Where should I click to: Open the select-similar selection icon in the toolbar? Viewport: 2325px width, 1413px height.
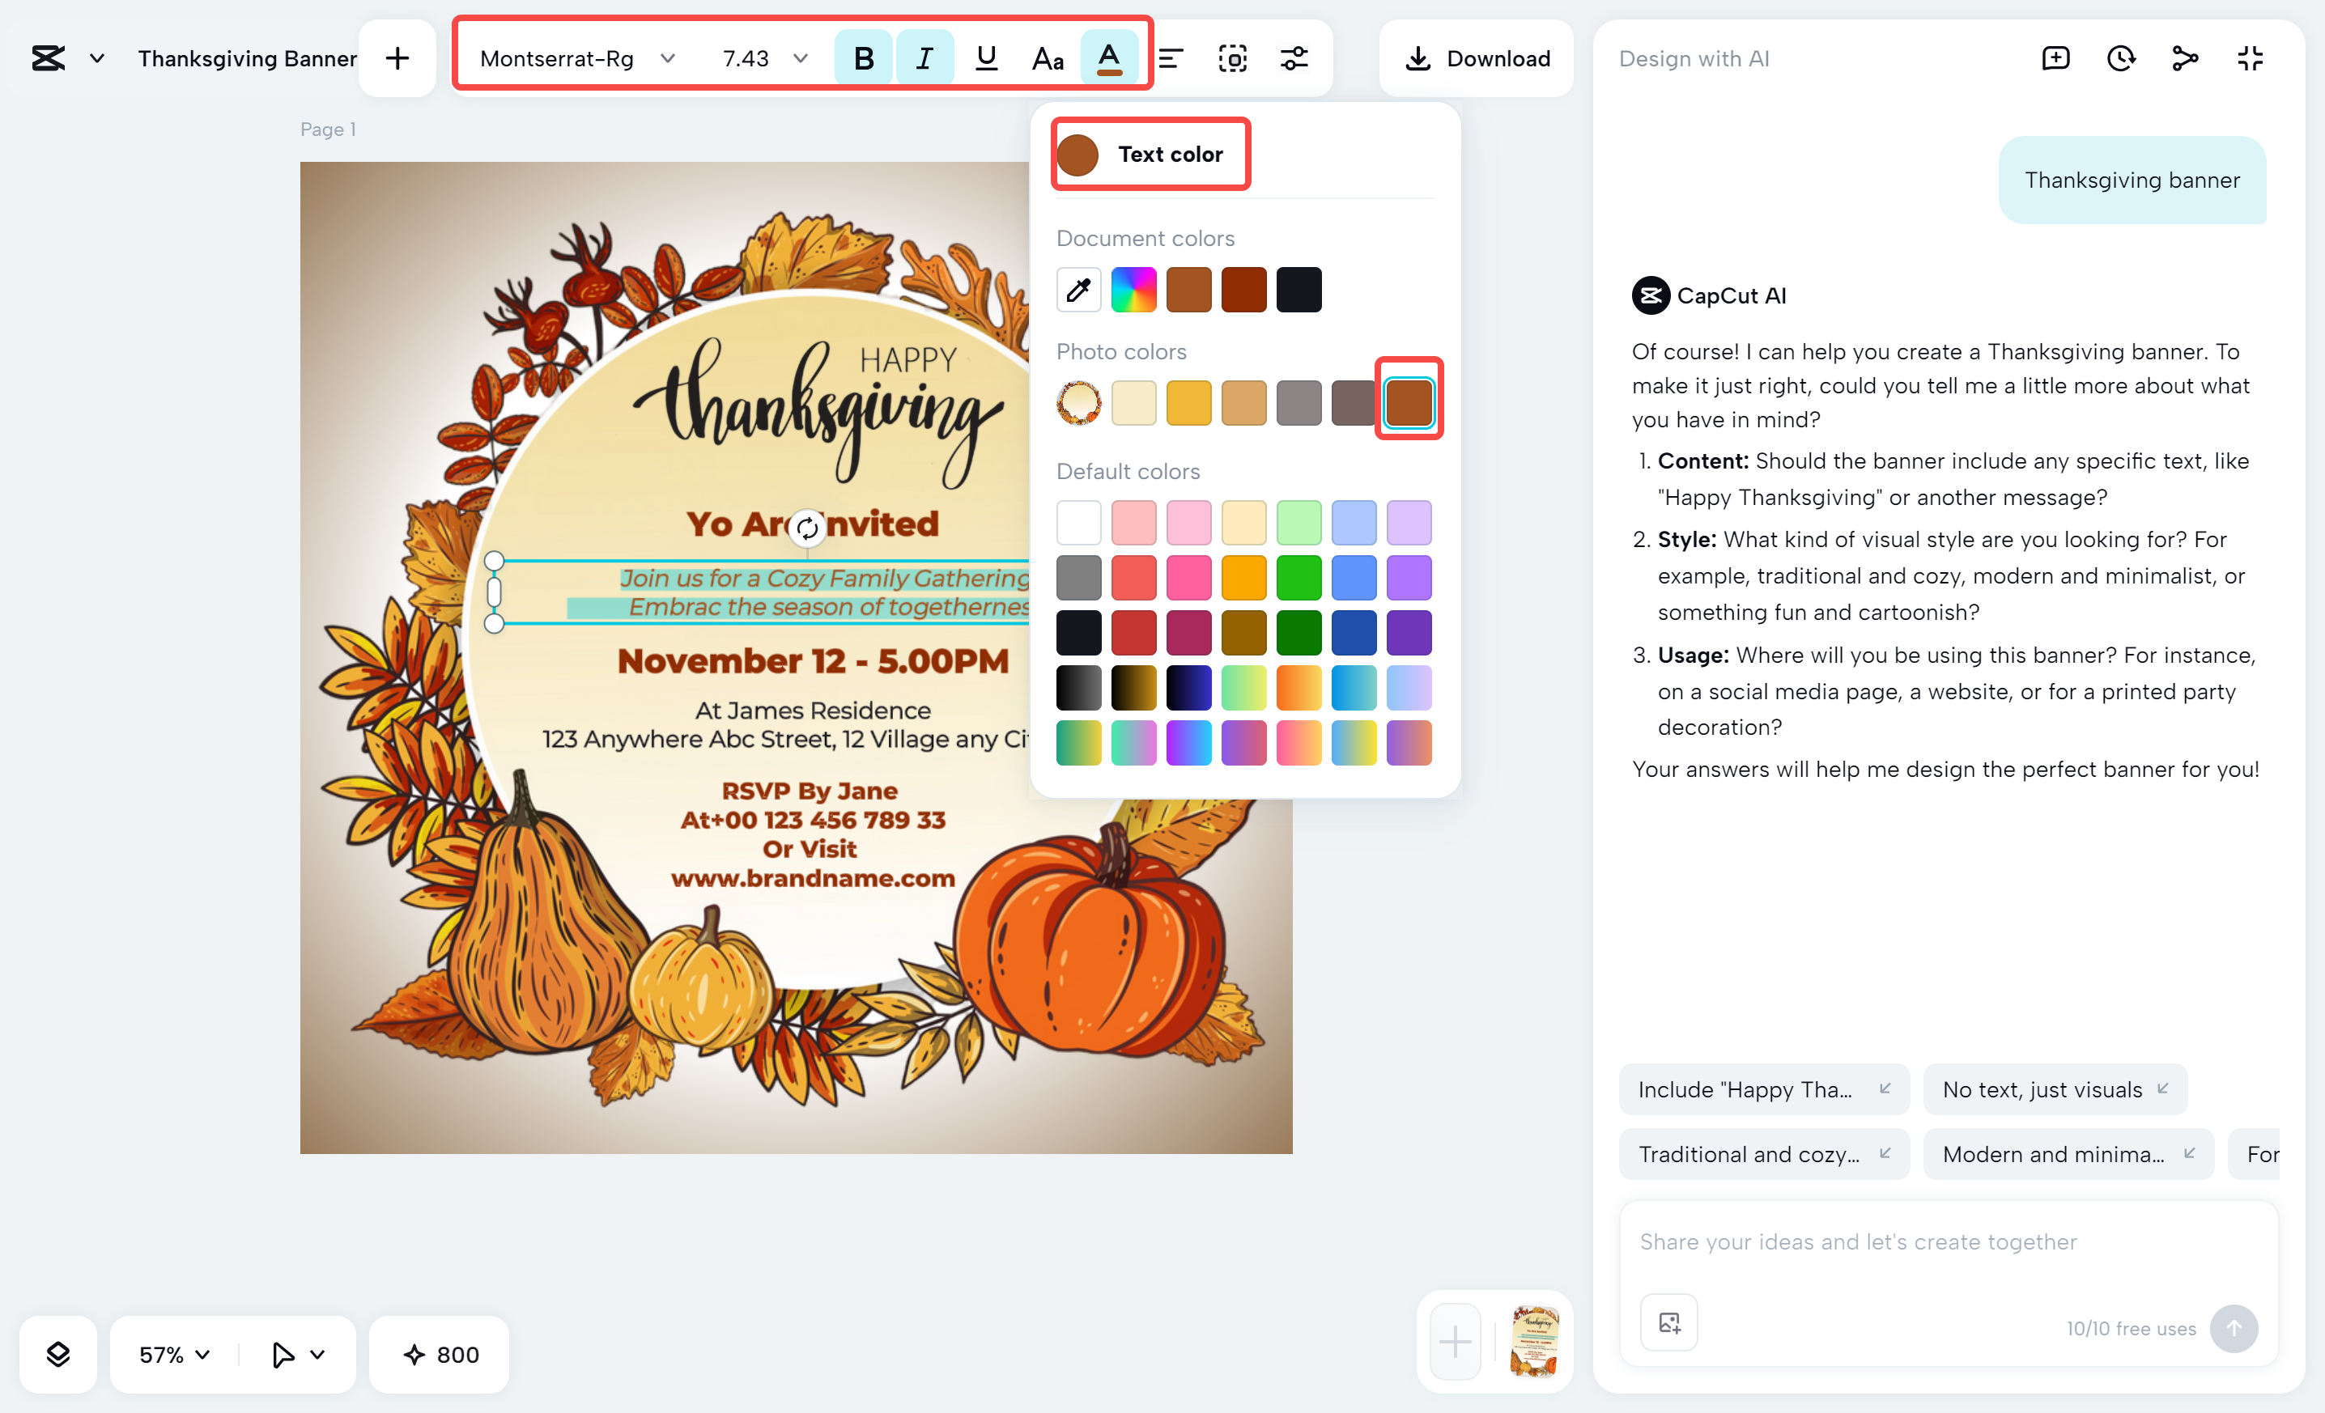pos(1232,57)
